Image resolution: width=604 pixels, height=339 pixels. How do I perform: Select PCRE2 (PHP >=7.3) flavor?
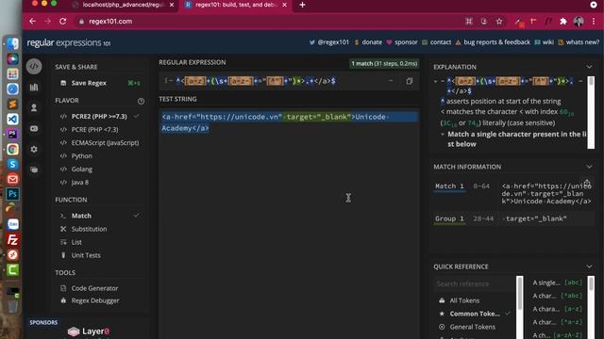point(98,116)
